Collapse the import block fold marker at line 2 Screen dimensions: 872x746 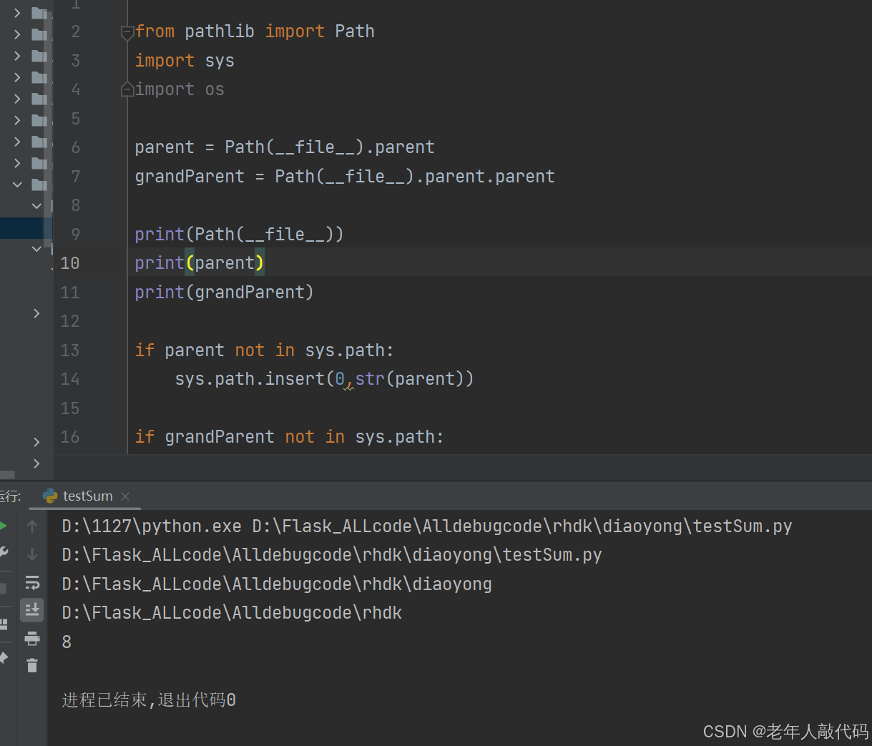[x=127, y=31]
